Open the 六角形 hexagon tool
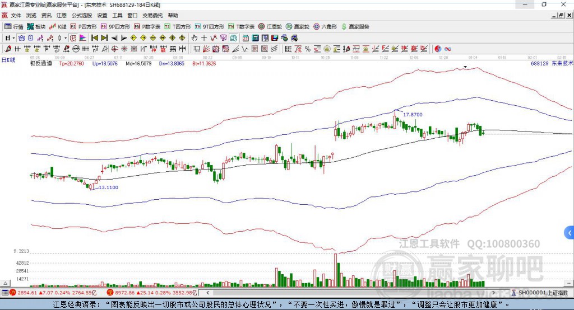574x310 pixels. [325, 27]
